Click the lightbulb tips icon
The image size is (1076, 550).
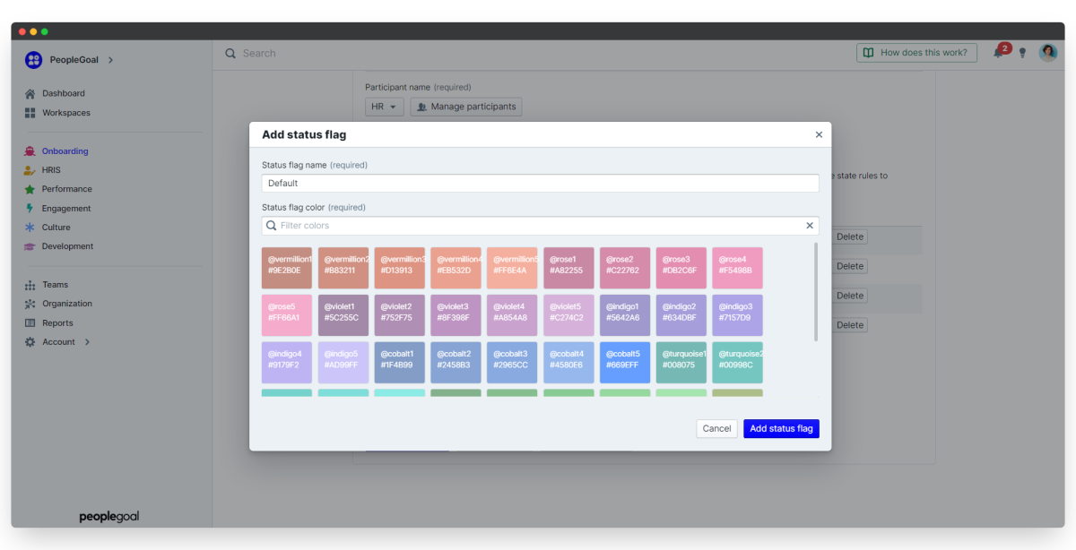(1023, 53)
